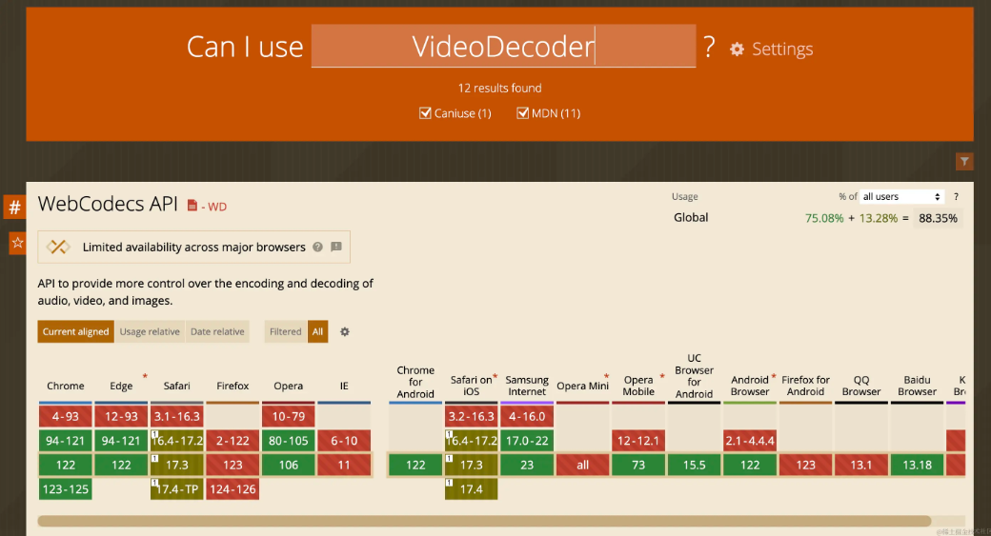Screen dimensions: 991x536
Task: Star the WebCodecs API feature
Action: (17, 243)
